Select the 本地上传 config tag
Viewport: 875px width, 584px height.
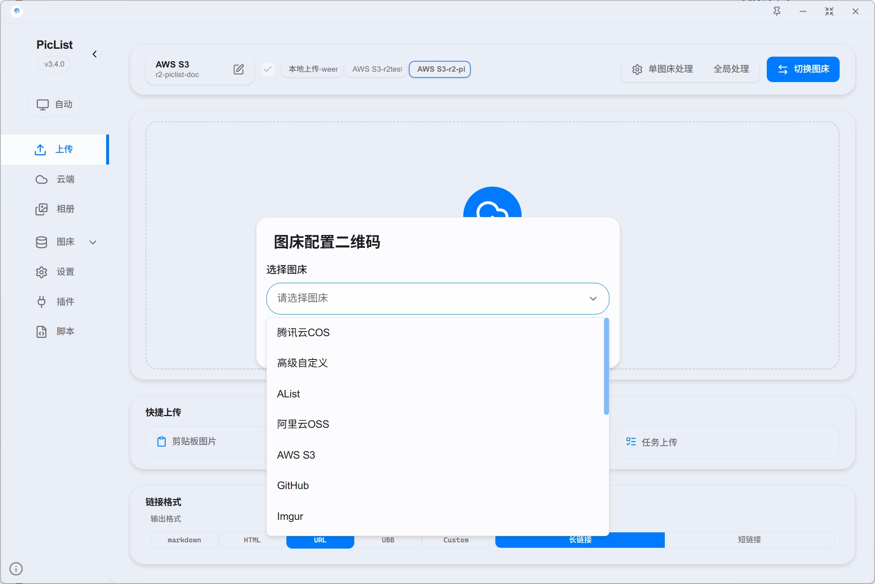point(313,69)
